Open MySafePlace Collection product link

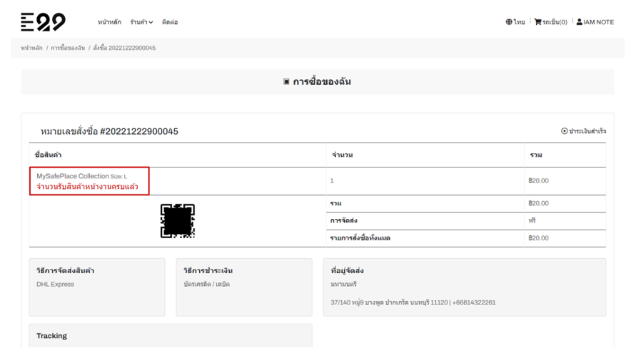pyautogui.click(x=73, y=176)
